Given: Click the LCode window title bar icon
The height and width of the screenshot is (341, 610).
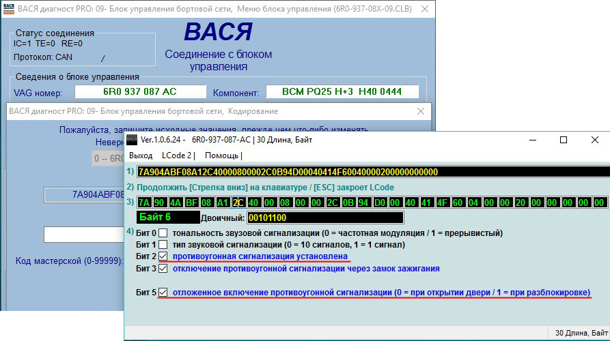Looking at the screenshot, I should (x=132, y=140).
